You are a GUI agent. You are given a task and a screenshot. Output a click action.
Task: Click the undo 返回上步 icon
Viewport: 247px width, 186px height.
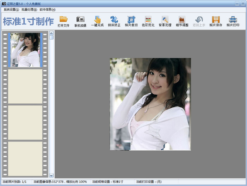(x=199, y=21)
